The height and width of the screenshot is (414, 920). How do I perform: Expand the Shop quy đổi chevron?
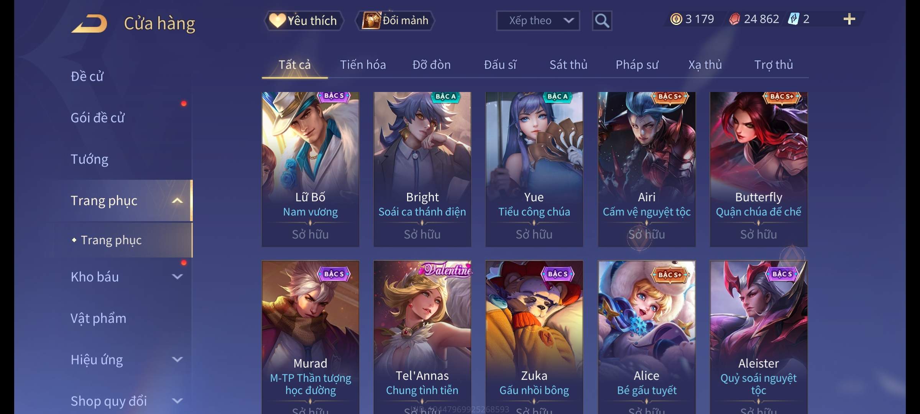click(177, 401)
